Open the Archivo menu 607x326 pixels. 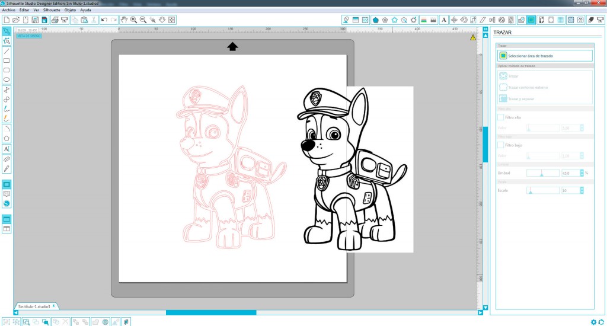tap(8, 10)
